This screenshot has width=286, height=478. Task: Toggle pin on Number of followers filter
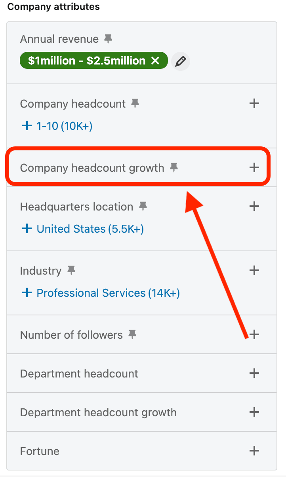(x=132, y=335)
